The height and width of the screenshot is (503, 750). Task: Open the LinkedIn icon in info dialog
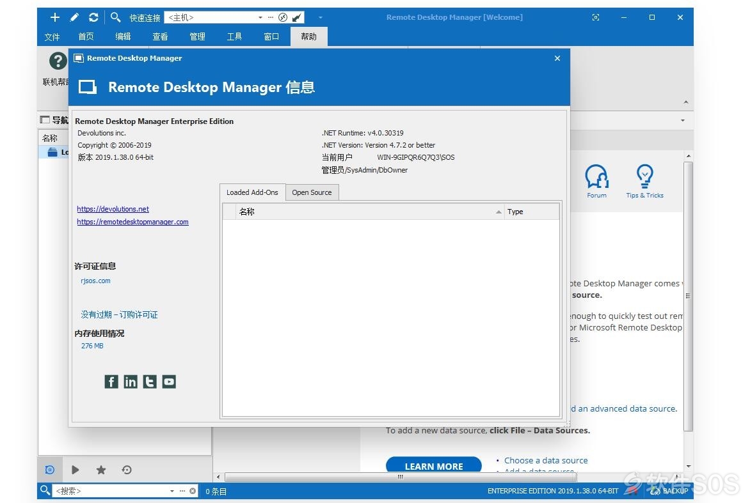coord(131,382)
